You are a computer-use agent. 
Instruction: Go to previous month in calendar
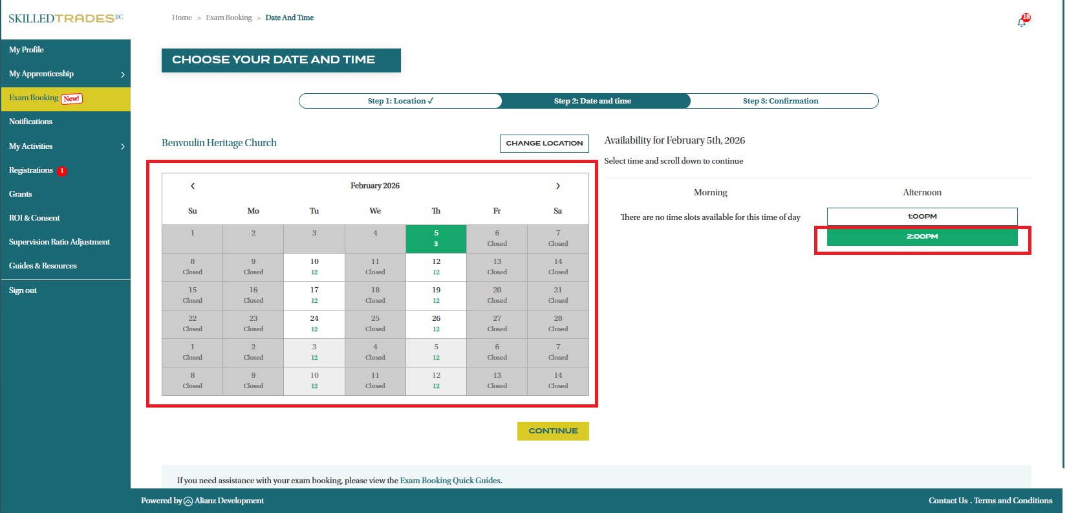[x=193, y=186]
